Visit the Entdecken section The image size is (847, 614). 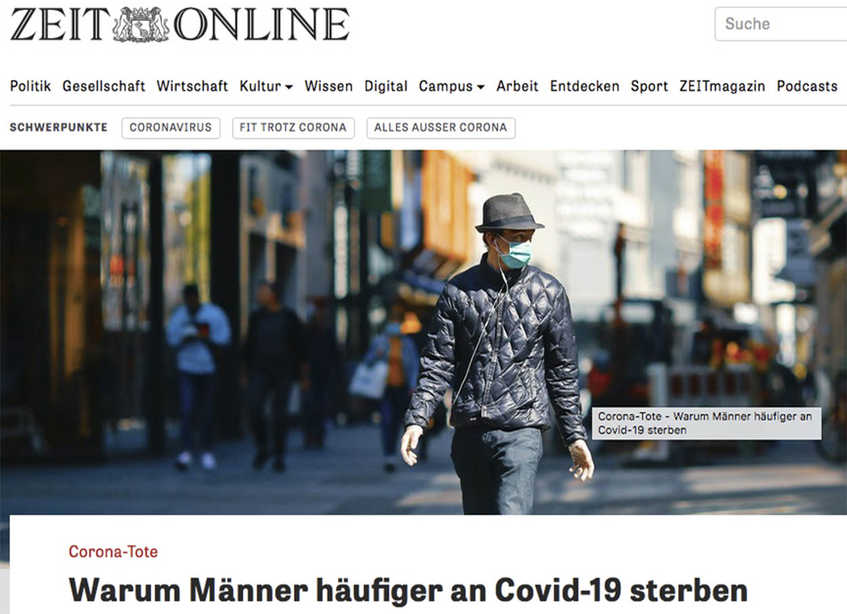[x=585, y=86]
